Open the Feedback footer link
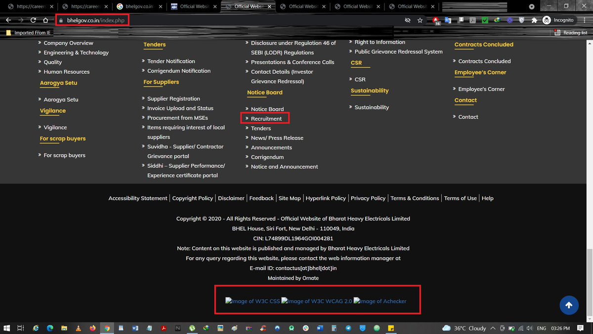This screenshot has height=334, width=593. [261, 198]
